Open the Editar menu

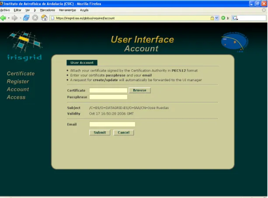[17, 10]
